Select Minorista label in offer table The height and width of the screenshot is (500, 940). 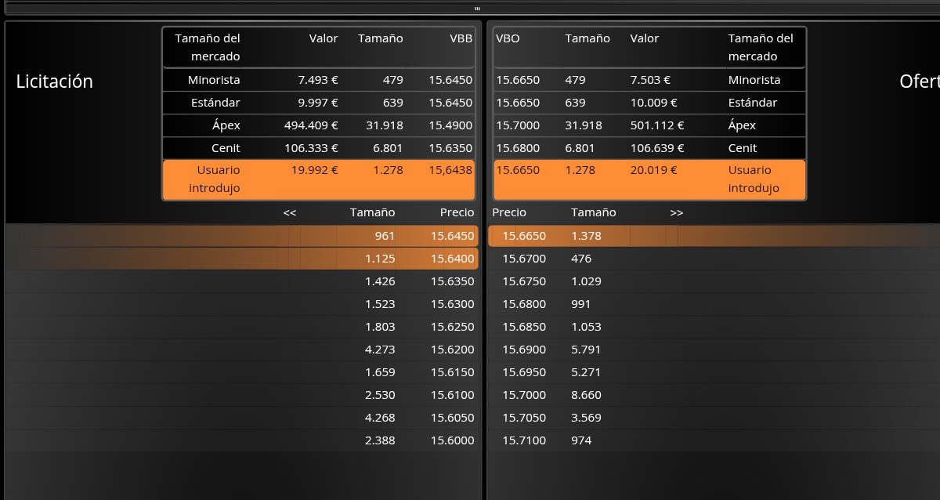click(x=754, y=80)
